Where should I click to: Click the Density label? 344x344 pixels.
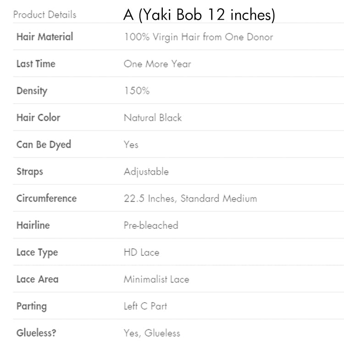[32, 91]
